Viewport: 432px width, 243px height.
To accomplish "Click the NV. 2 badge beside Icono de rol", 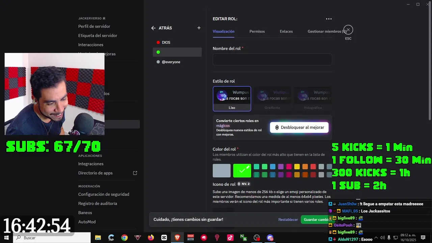I will coord(244,184).
